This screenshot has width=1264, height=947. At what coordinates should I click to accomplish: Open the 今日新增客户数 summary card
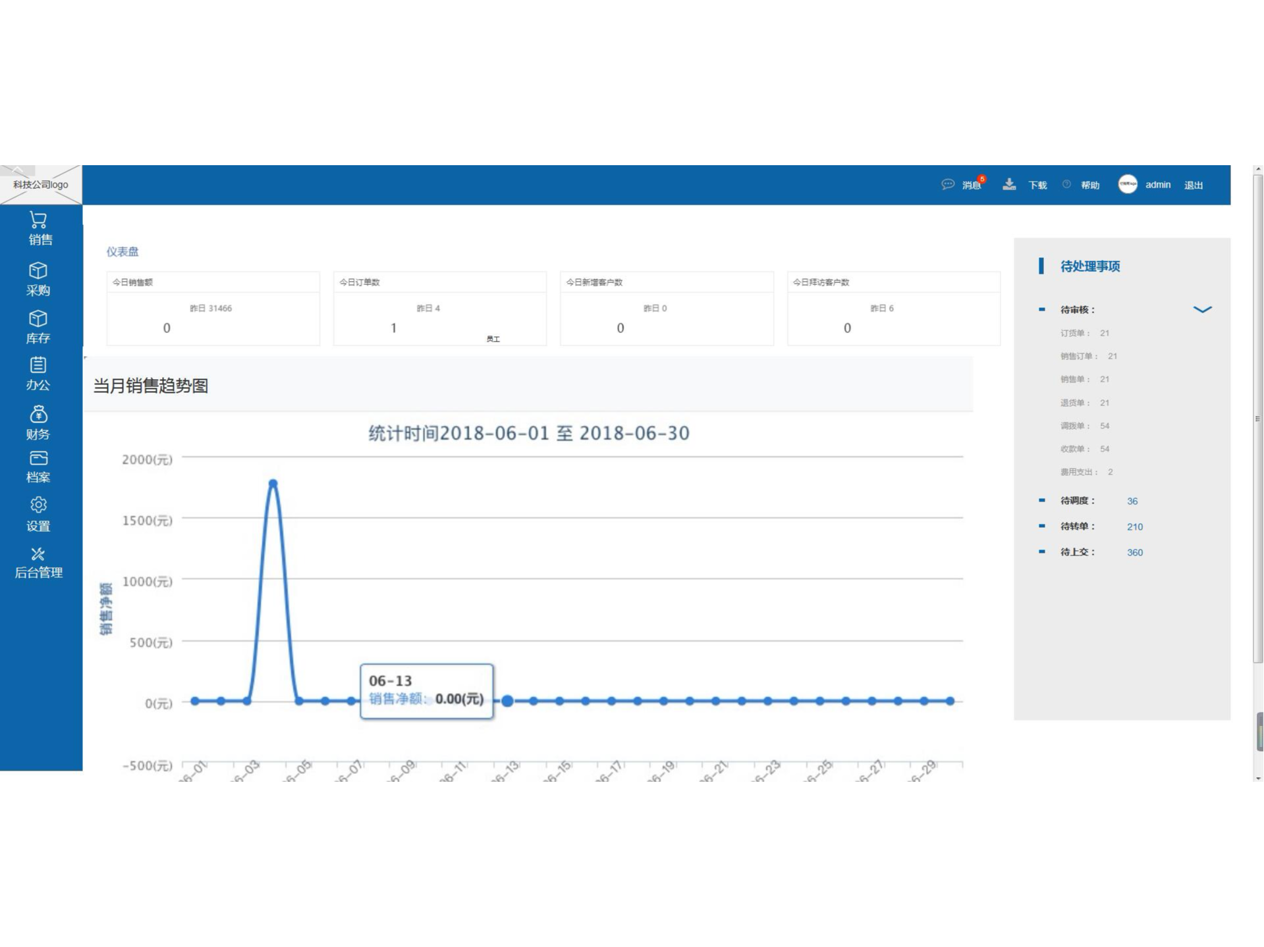click(667, 308)
